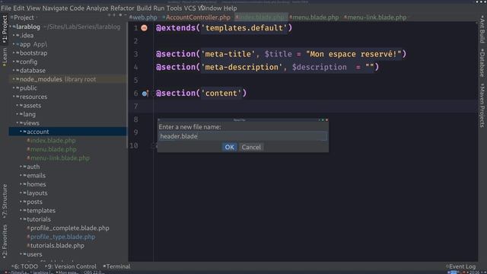Open the 2: Favorites side tab
This screenshot has height=274, width=487.
click(x=5, y=242)
